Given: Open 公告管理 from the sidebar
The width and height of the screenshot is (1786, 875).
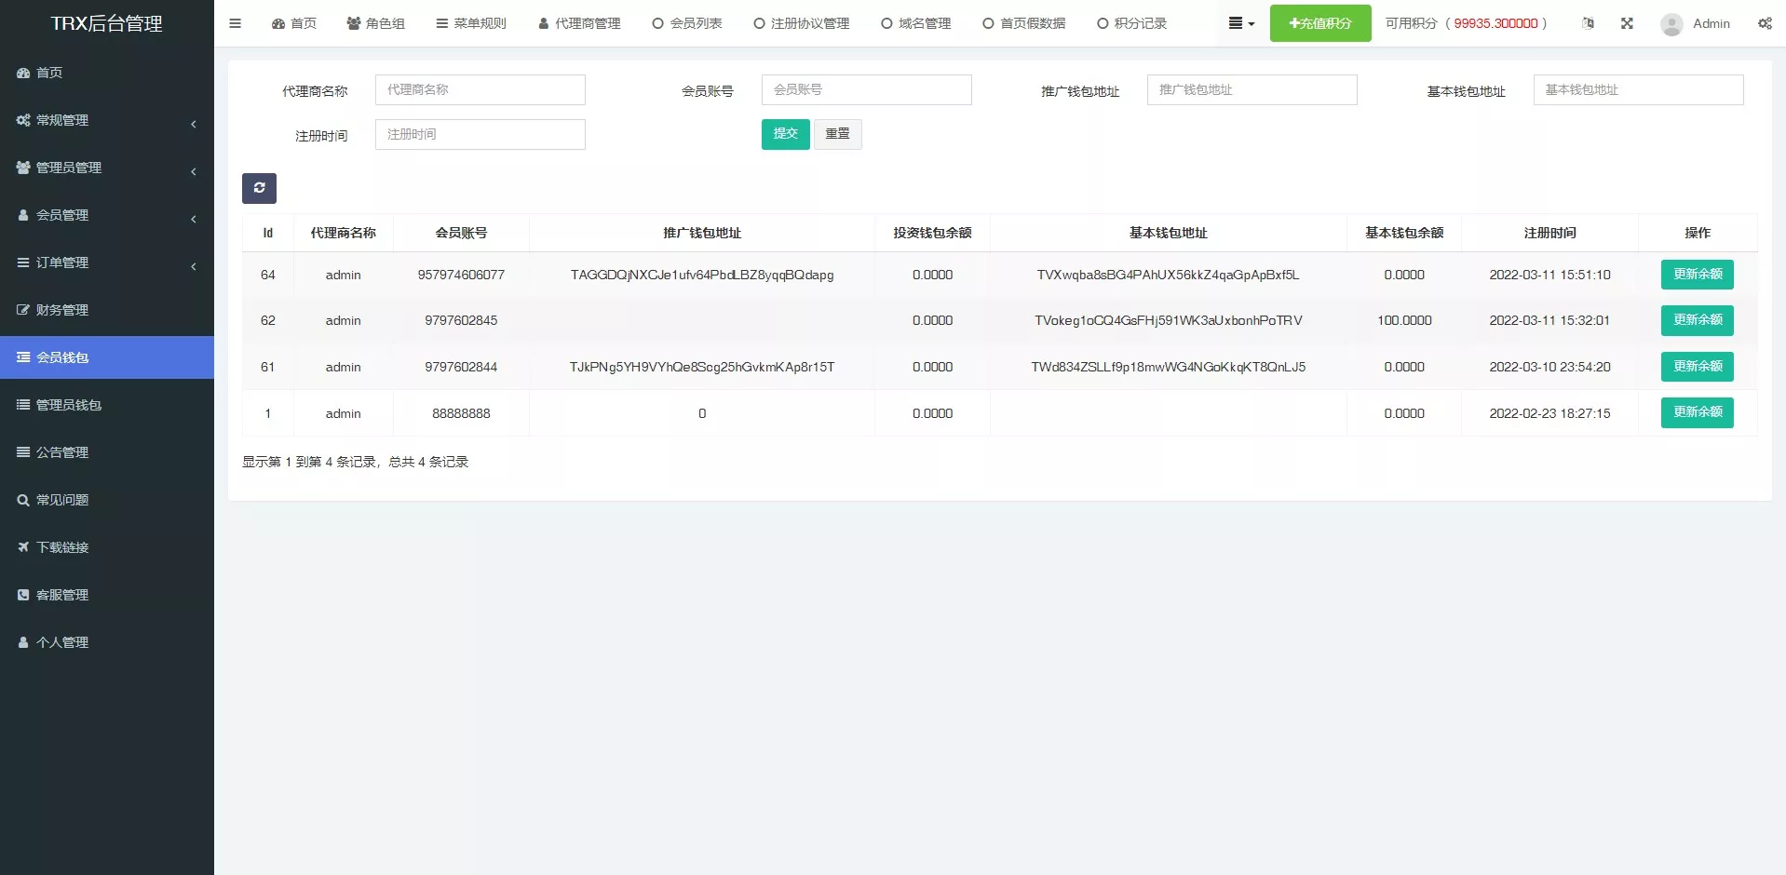Looking at the screenshot, I should pyautogui.click(x=63, y=451).
